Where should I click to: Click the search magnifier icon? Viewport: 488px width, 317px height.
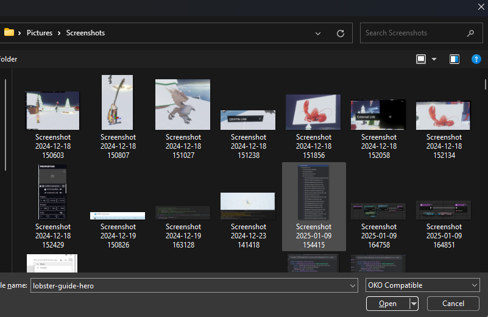[470, 33]
